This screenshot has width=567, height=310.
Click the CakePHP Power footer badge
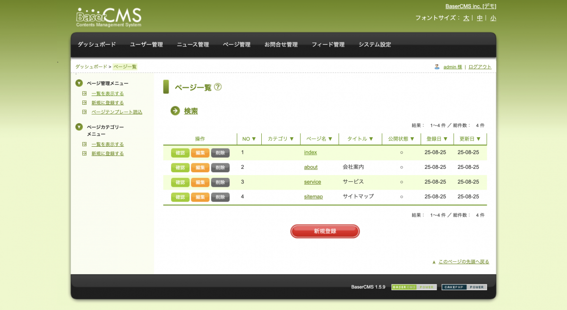[x=464, y=287]
